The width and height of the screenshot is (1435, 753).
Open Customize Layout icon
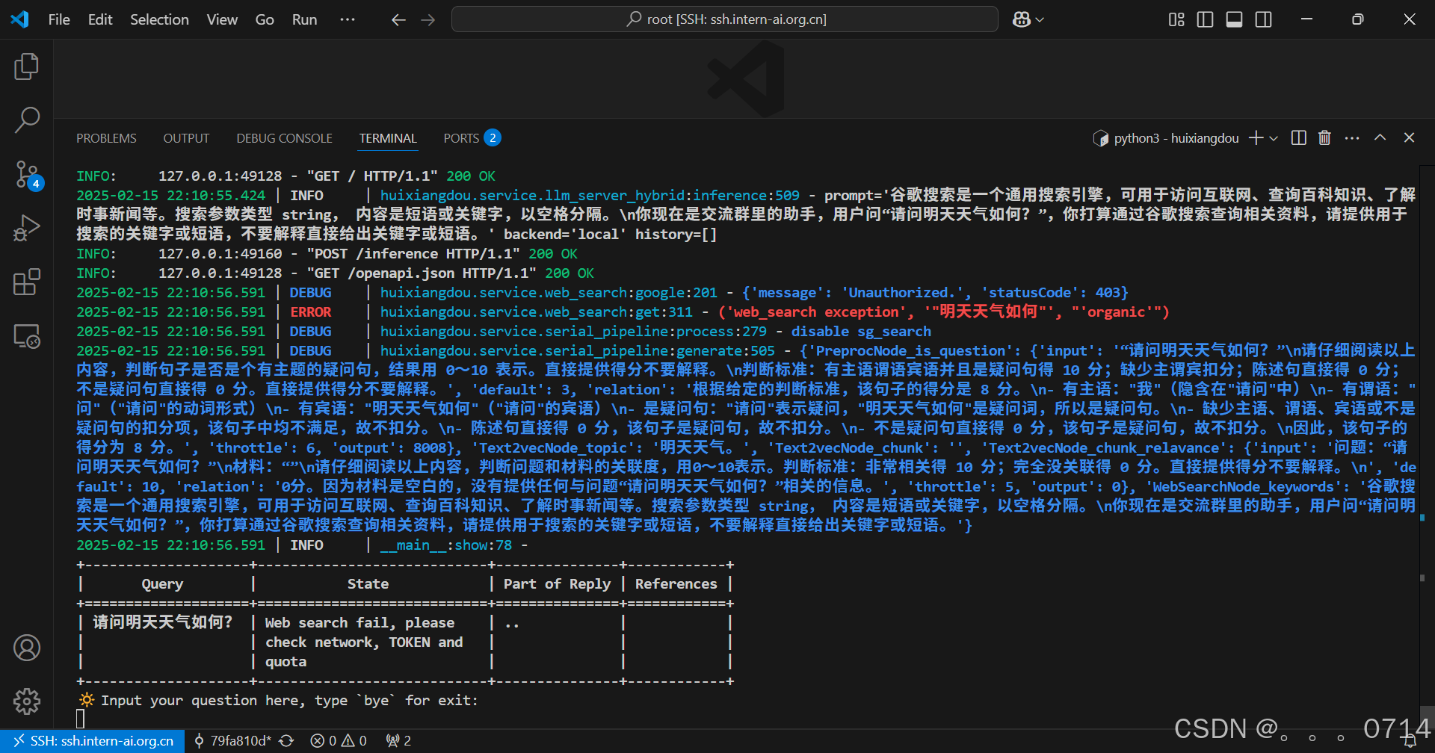click(1176, 19)
